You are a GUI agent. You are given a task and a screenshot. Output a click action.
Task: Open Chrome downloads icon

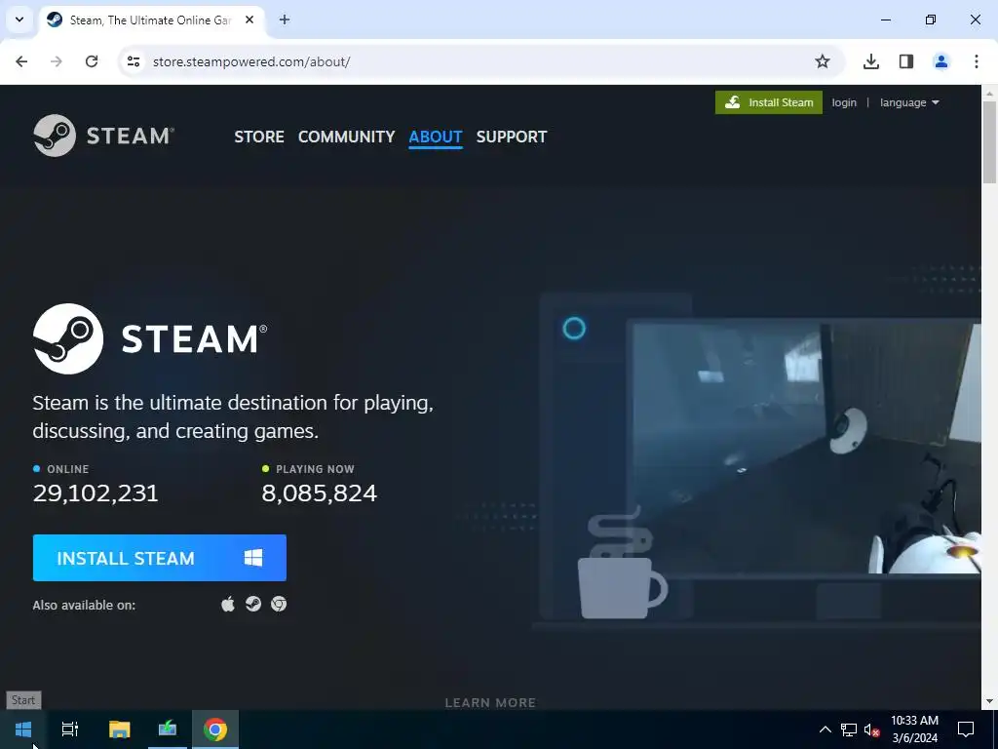(871, 61)
